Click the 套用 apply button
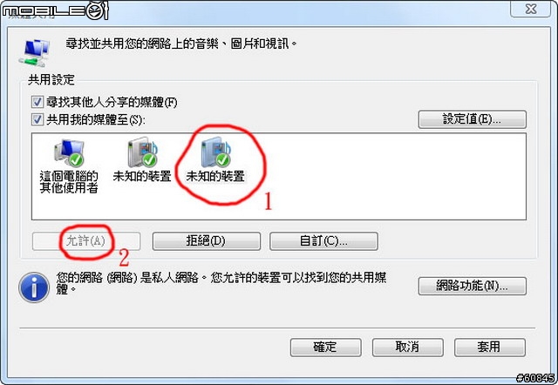This screenshot has height=385, width=558. coord(490,347)
